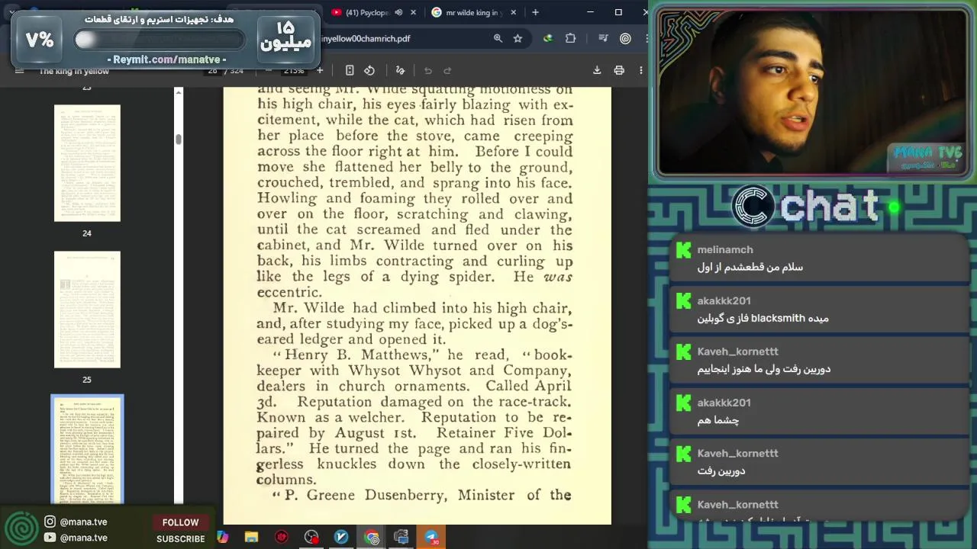Click the PDF filename in address bar

[366, 38]
